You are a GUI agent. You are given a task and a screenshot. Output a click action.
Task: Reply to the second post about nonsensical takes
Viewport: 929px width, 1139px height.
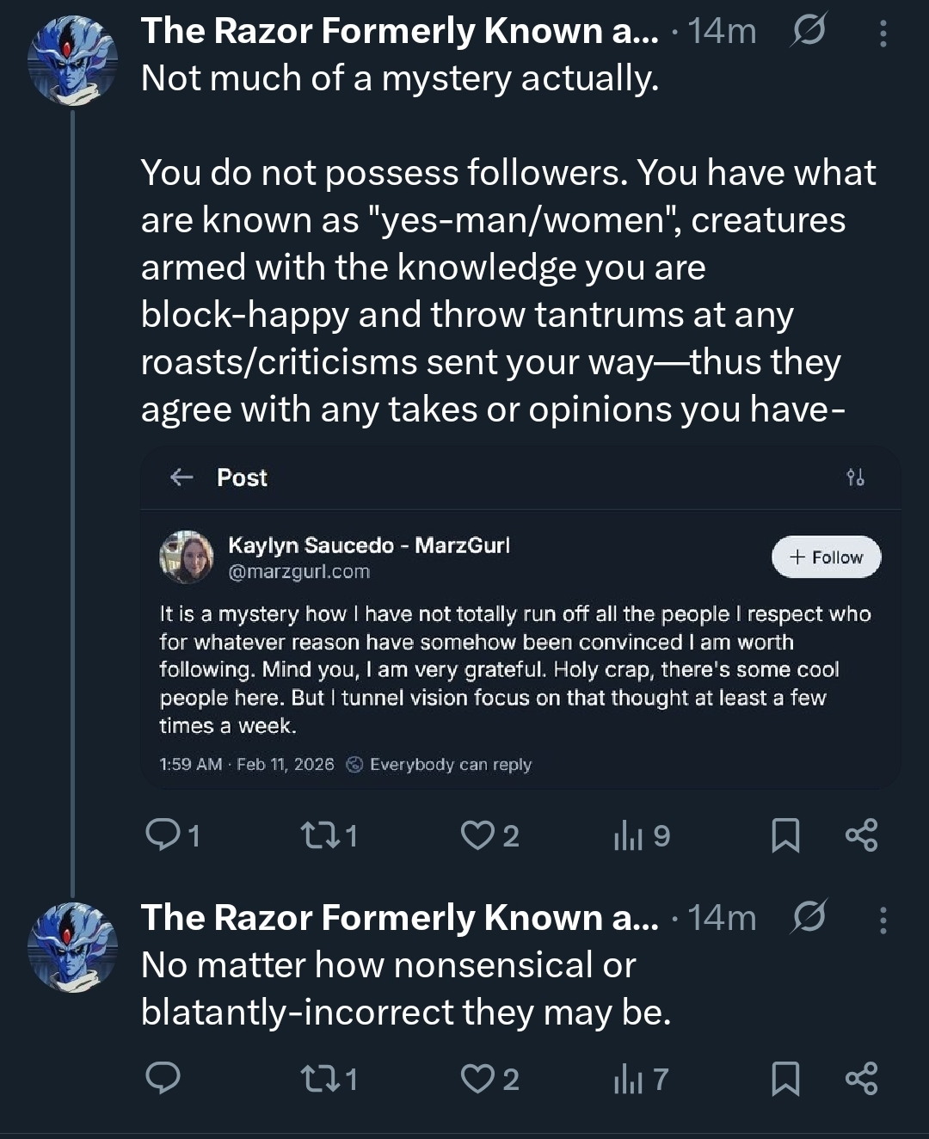(163, 1078)
